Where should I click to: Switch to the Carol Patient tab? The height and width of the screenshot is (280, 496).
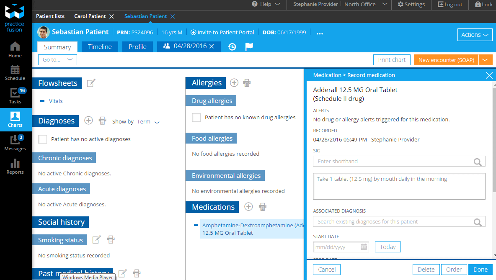(90, 16)
